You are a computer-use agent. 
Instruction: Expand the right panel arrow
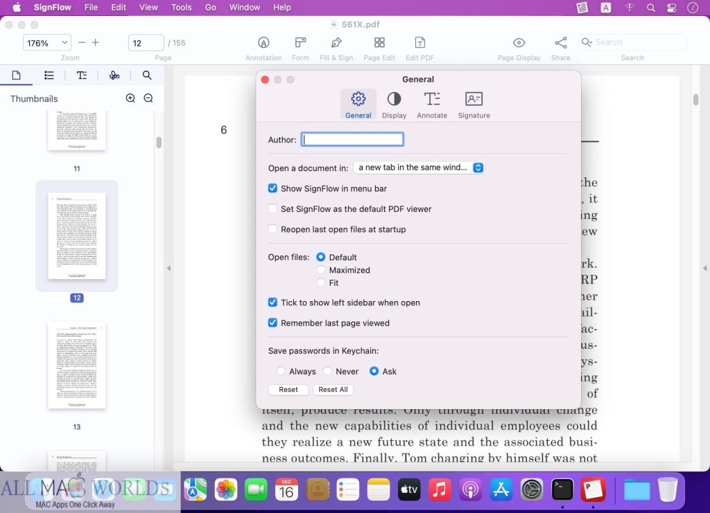[x=704, y=268]
